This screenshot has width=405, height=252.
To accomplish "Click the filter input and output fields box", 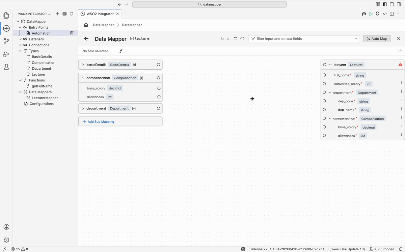I will pos(304,39).
